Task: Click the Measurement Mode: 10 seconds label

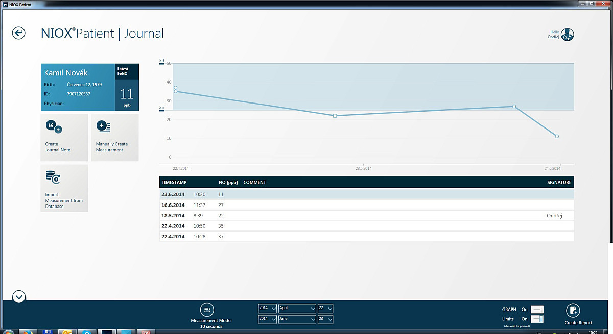Action: pos(211,323)
